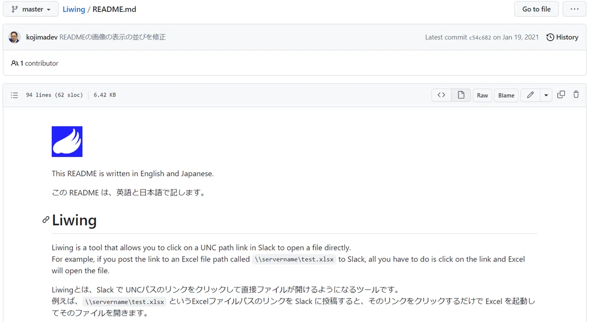
Task: Click the README.md file name in breadcrumb
Action: click(x=114, y=9)
